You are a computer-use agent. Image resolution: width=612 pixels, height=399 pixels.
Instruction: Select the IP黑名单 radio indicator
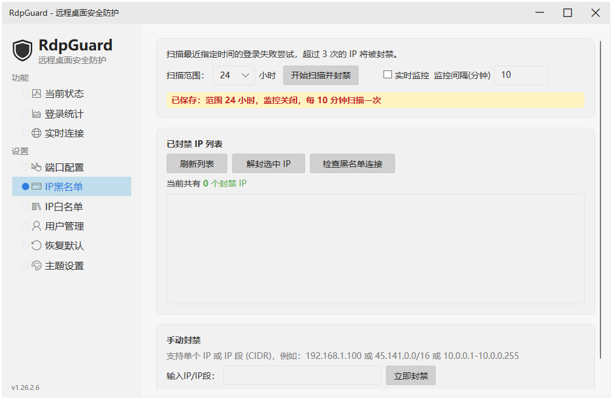pyautogui.click(x=24, y=187)
